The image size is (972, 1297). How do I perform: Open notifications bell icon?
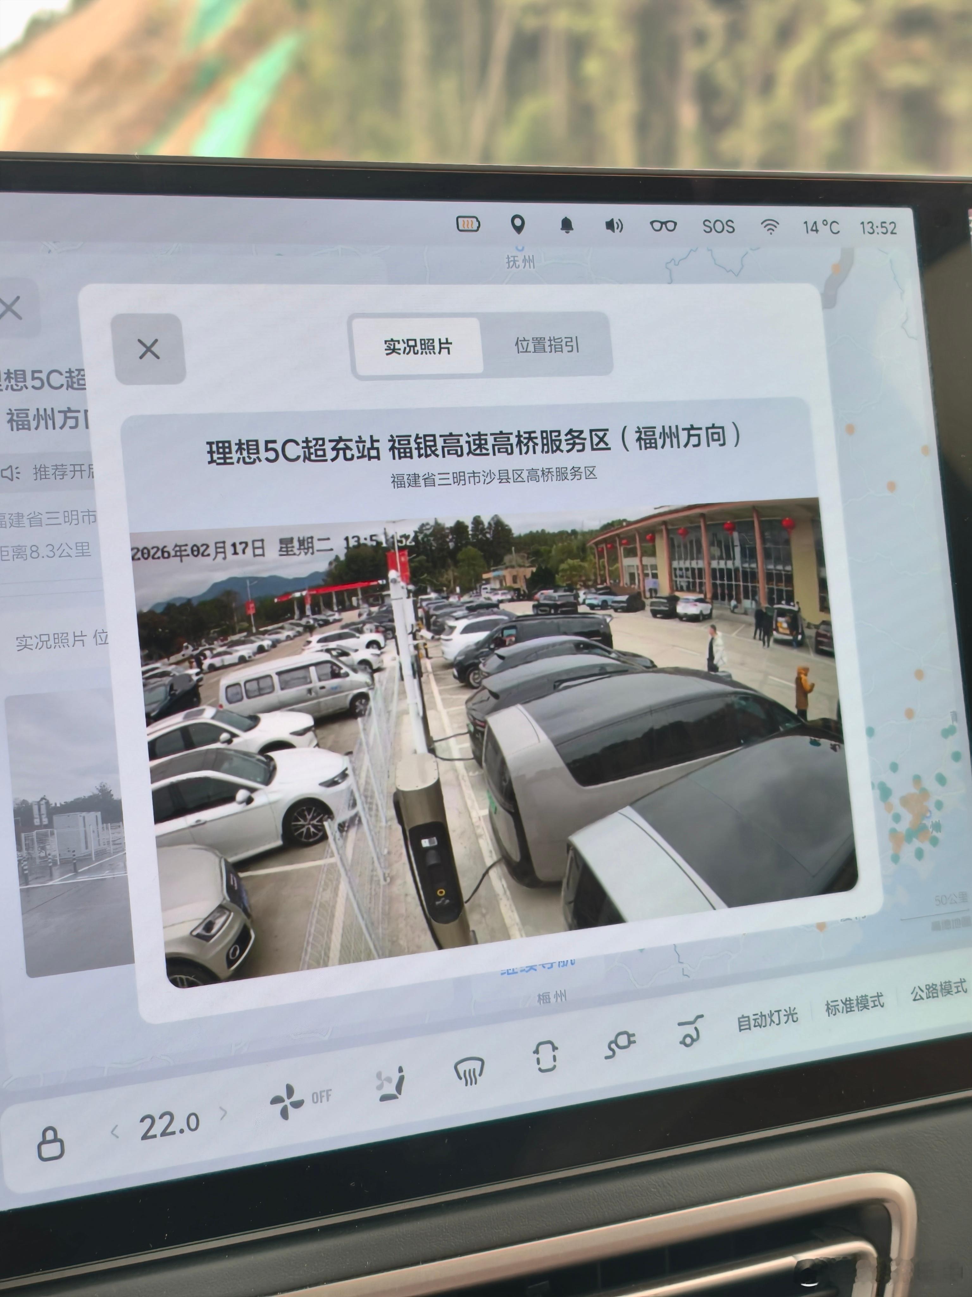pos(566,225)
